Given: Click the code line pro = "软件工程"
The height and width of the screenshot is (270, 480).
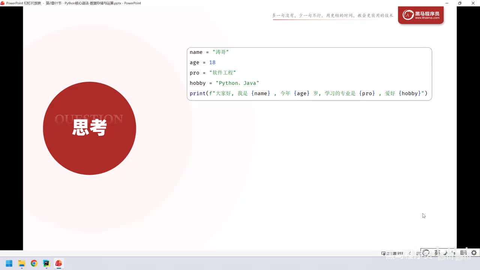Looking at the screenshot, I should pos(213,73).
